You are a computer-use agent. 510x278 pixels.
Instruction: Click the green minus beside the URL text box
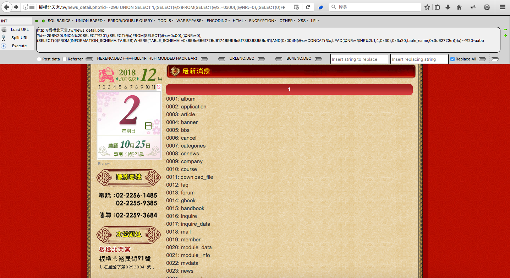pos(505,30)
